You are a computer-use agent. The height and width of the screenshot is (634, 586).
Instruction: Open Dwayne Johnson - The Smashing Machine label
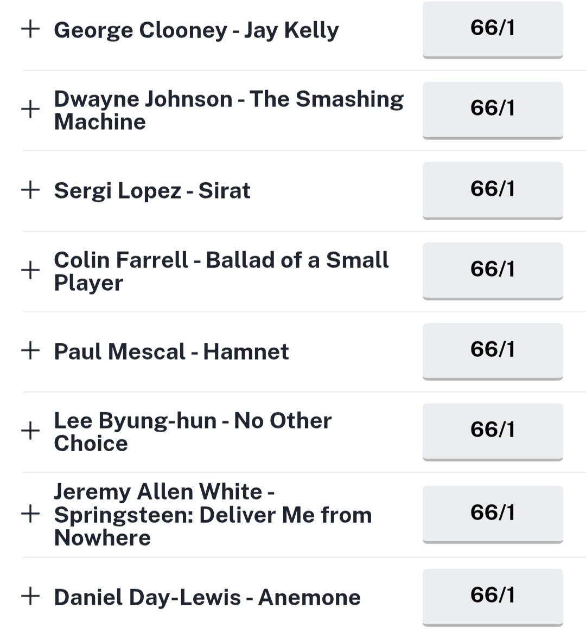coord(228,110)
